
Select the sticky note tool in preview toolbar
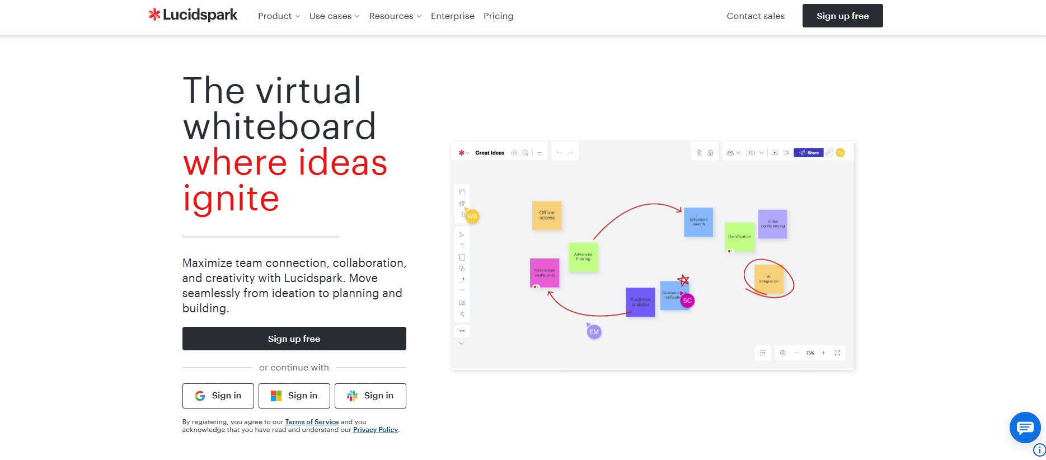462,257
